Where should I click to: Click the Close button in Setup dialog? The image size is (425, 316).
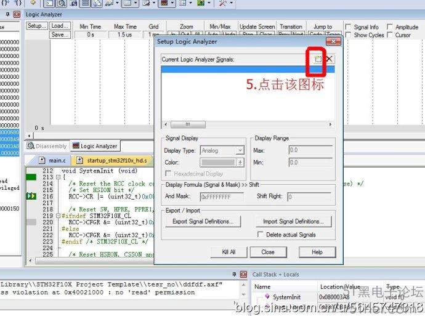(x=268, y=252)
